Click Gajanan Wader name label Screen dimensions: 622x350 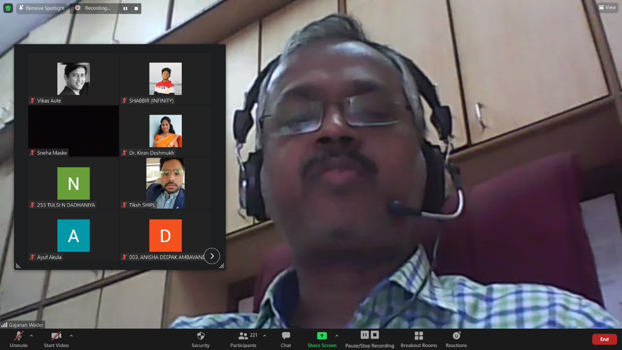(26, 325)
